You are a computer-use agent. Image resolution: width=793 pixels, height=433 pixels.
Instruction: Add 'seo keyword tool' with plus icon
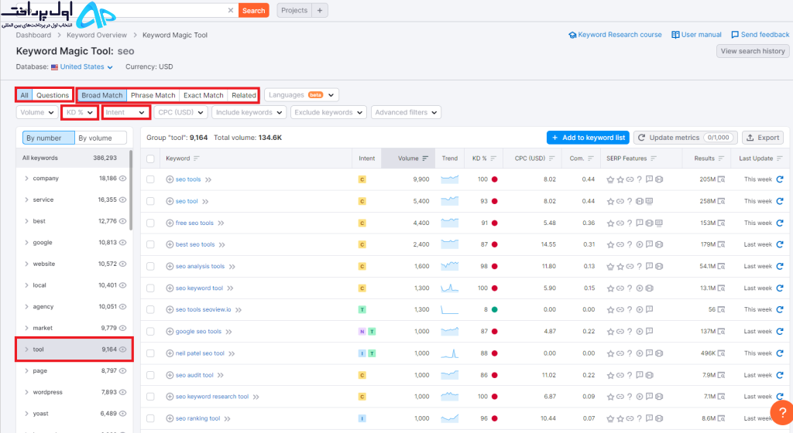170,288
